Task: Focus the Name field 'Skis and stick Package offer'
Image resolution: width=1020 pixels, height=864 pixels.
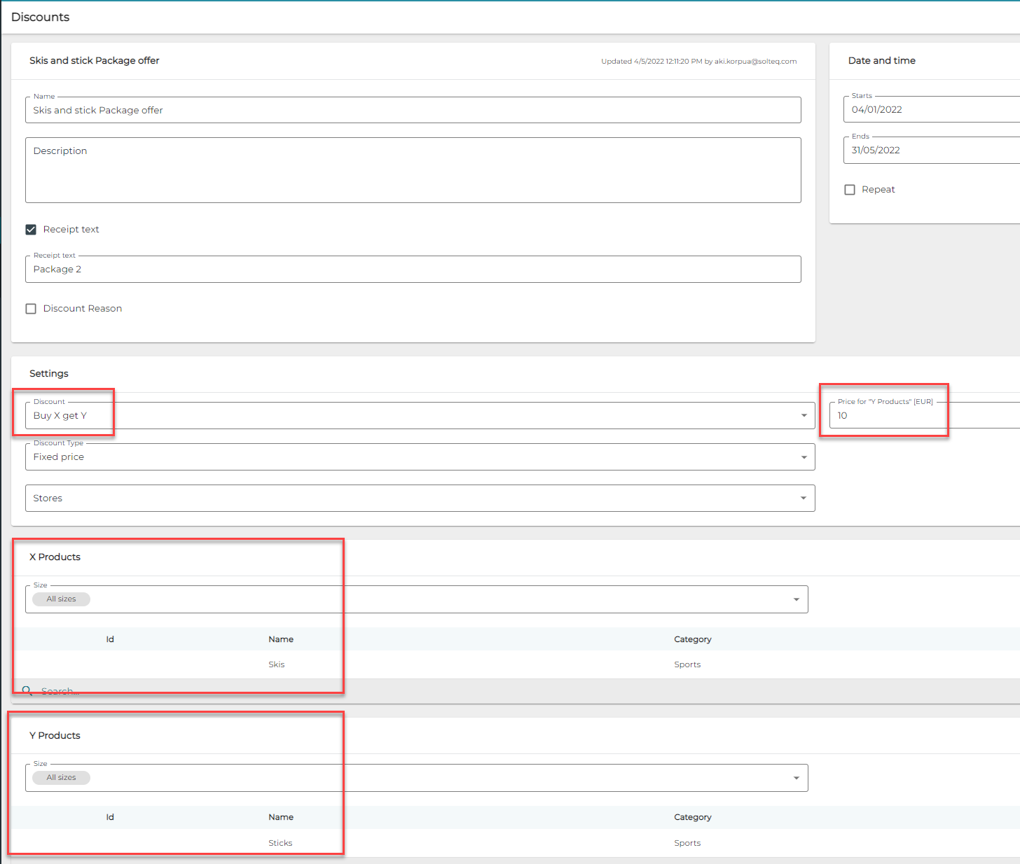Action: click(x=413, y=111)
